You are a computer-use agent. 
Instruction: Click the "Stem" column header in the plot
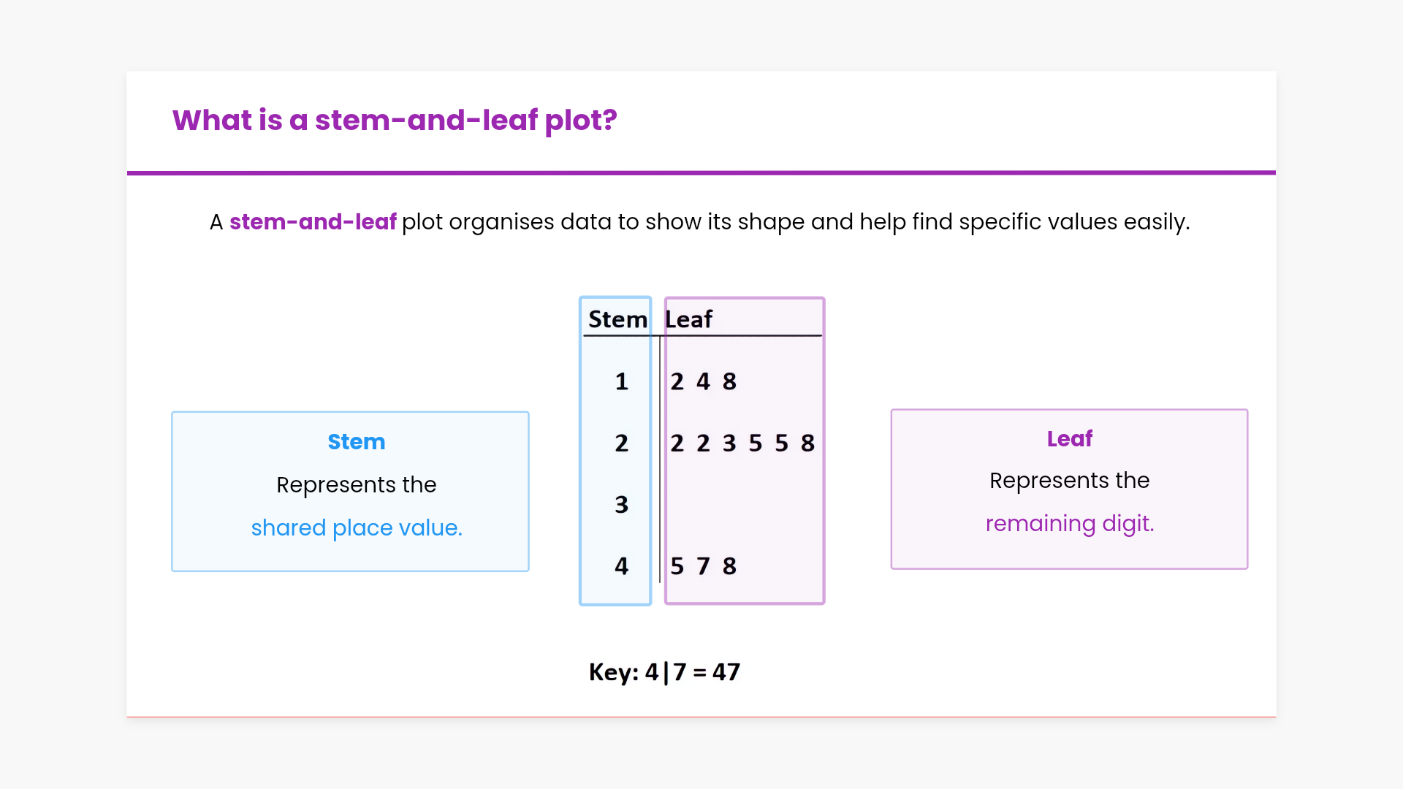coord(617,319)
